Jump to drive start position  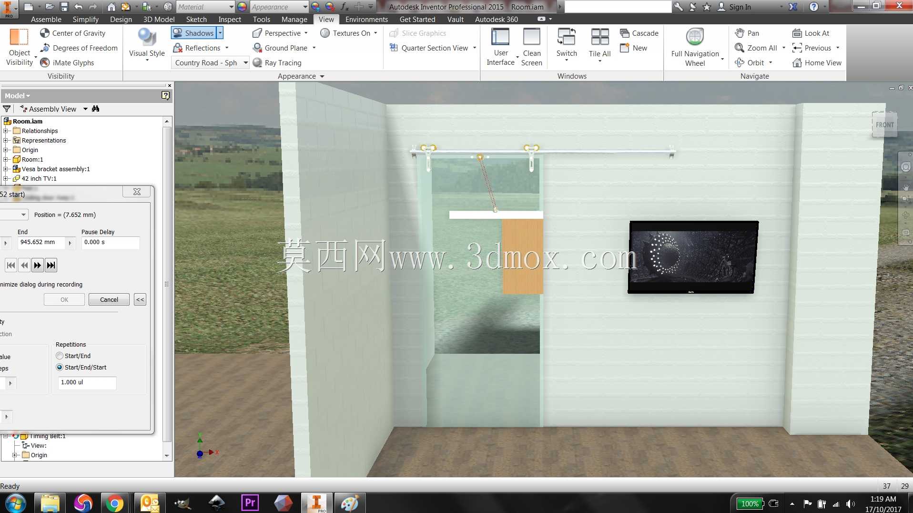11,265
